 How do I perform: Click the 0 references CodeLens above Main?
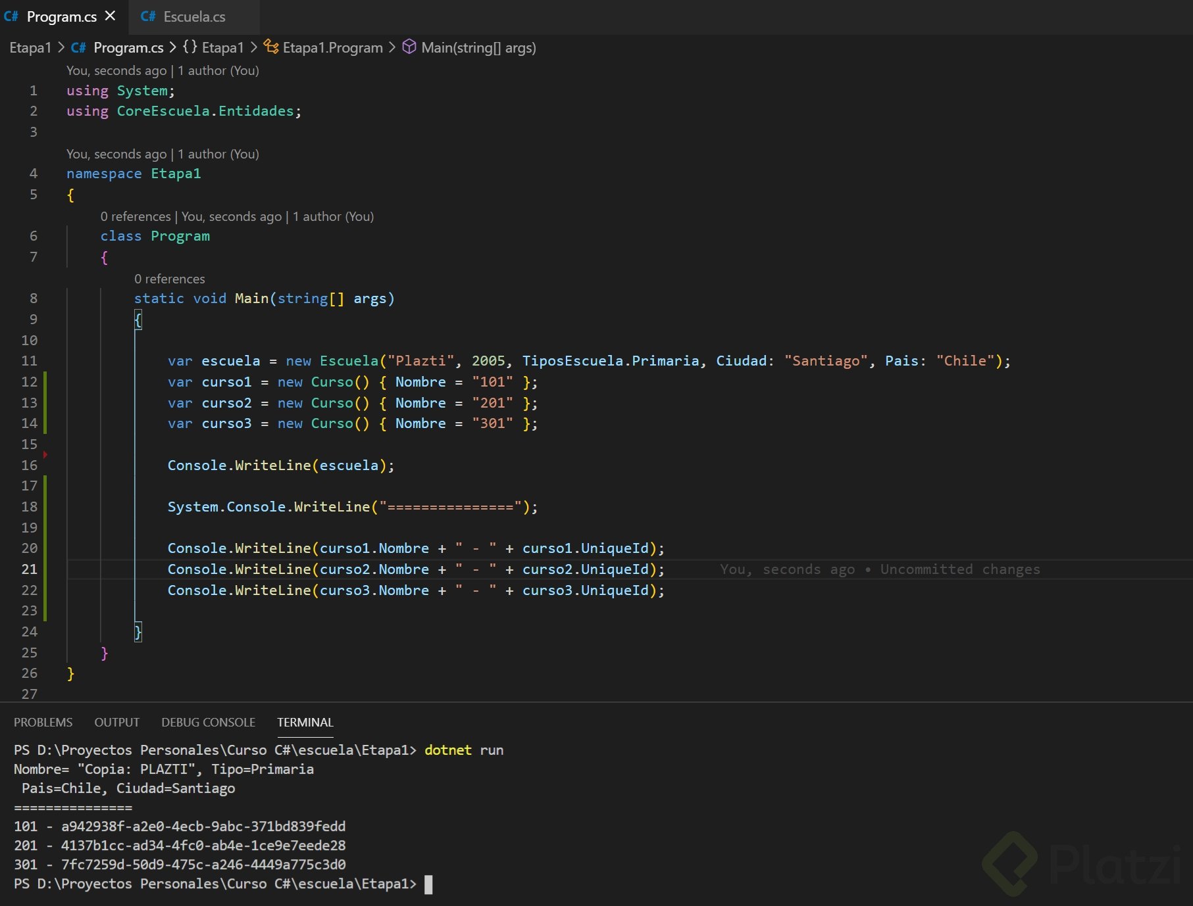click(x=170, y=279)
